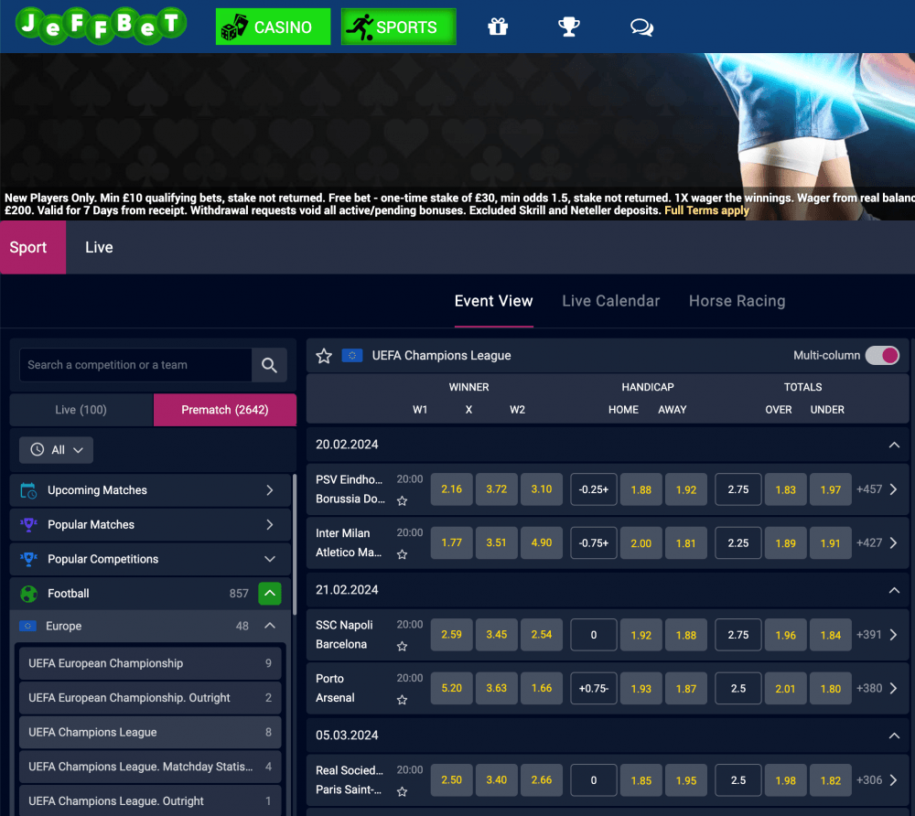This screenshot has height=816, width=915.
Task: Collapse the Europe region chevron
Action: point(270,626)
